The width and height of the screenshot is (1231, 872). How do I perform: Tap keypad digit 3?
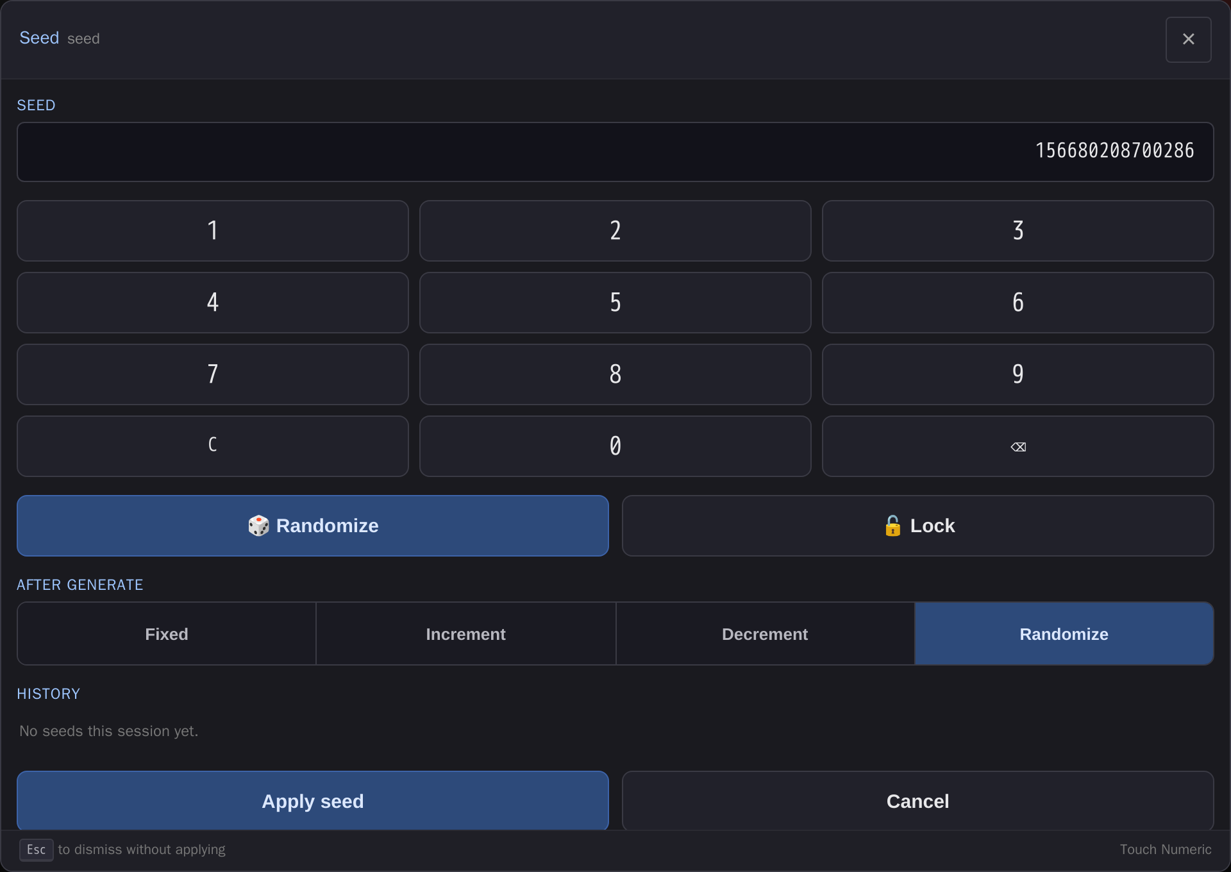(1017, 231)
